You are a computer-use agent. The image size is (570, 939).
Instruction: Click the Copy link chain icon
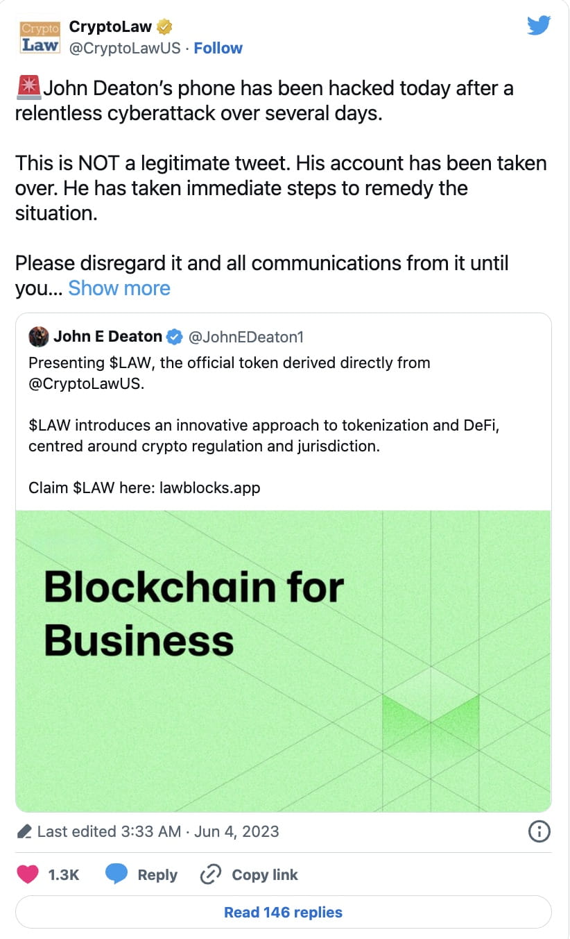click(x=209, y=874)
